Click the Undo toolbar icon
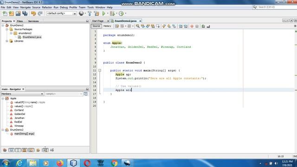 (33, 13)
